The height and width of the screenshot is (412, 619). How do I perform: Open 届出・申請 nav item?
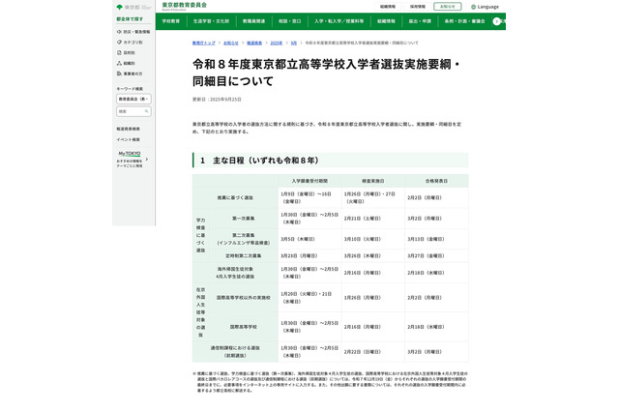point(420,21)
